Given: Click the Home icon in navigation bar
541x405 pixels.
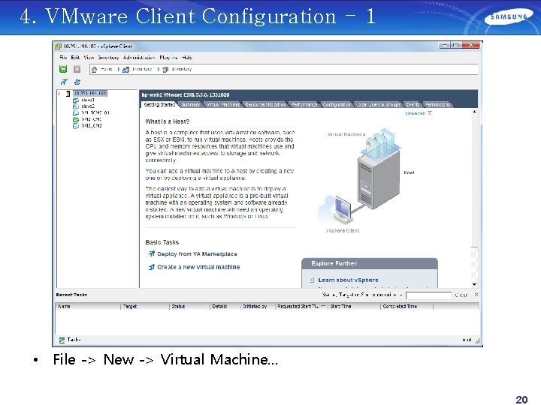Looking at the screenshot, I should tap(94, 69).
